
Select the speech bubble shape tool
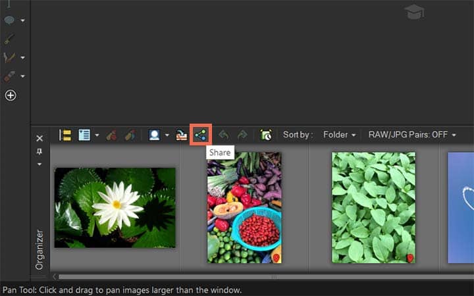pos(9,20)
